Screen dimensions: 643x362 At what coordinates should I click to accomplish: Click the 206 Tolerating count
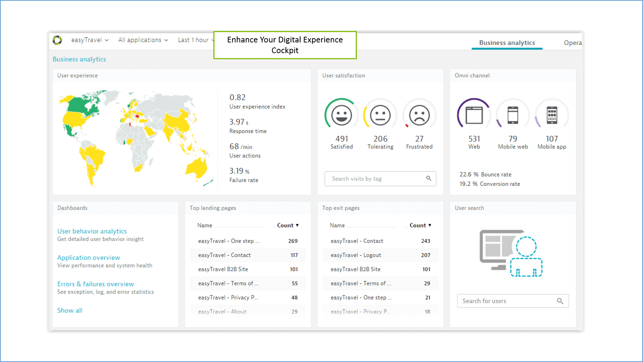[380, 139]
